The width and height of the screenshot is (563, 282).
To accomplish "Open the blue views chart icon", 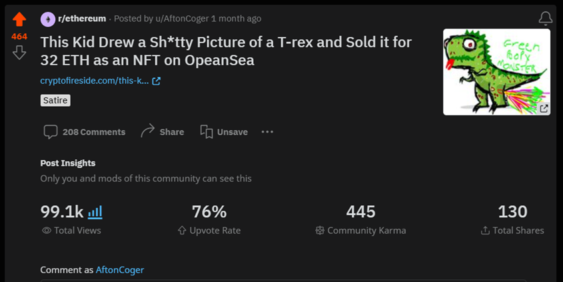I will 95,212.
